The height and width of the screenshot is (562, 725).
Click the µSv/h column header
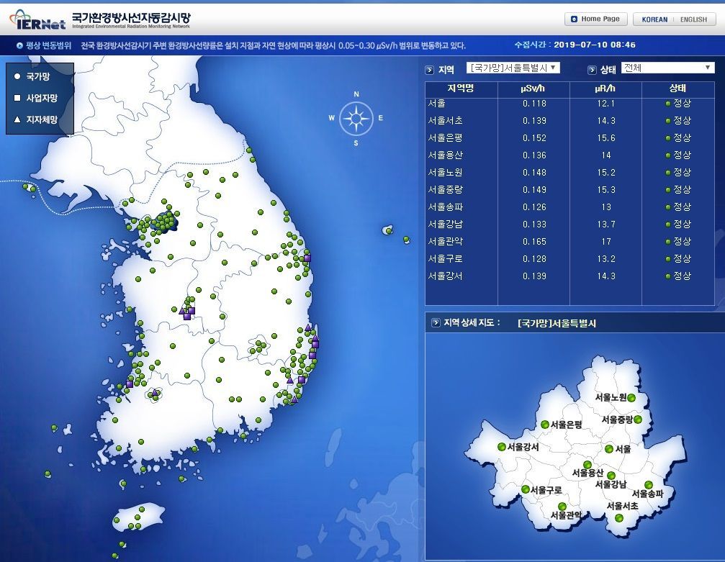pos(533,89)
